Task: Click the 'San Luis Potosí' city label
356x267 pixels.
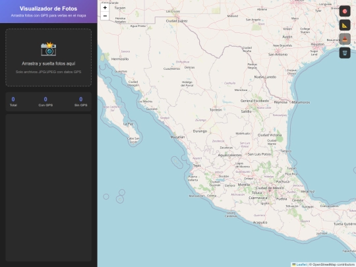Action: (259, 154)
